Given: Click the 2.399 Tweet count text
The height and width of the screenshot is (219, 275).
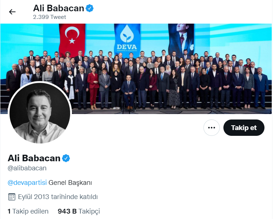Looking at the screenshot, I should 49,17.
